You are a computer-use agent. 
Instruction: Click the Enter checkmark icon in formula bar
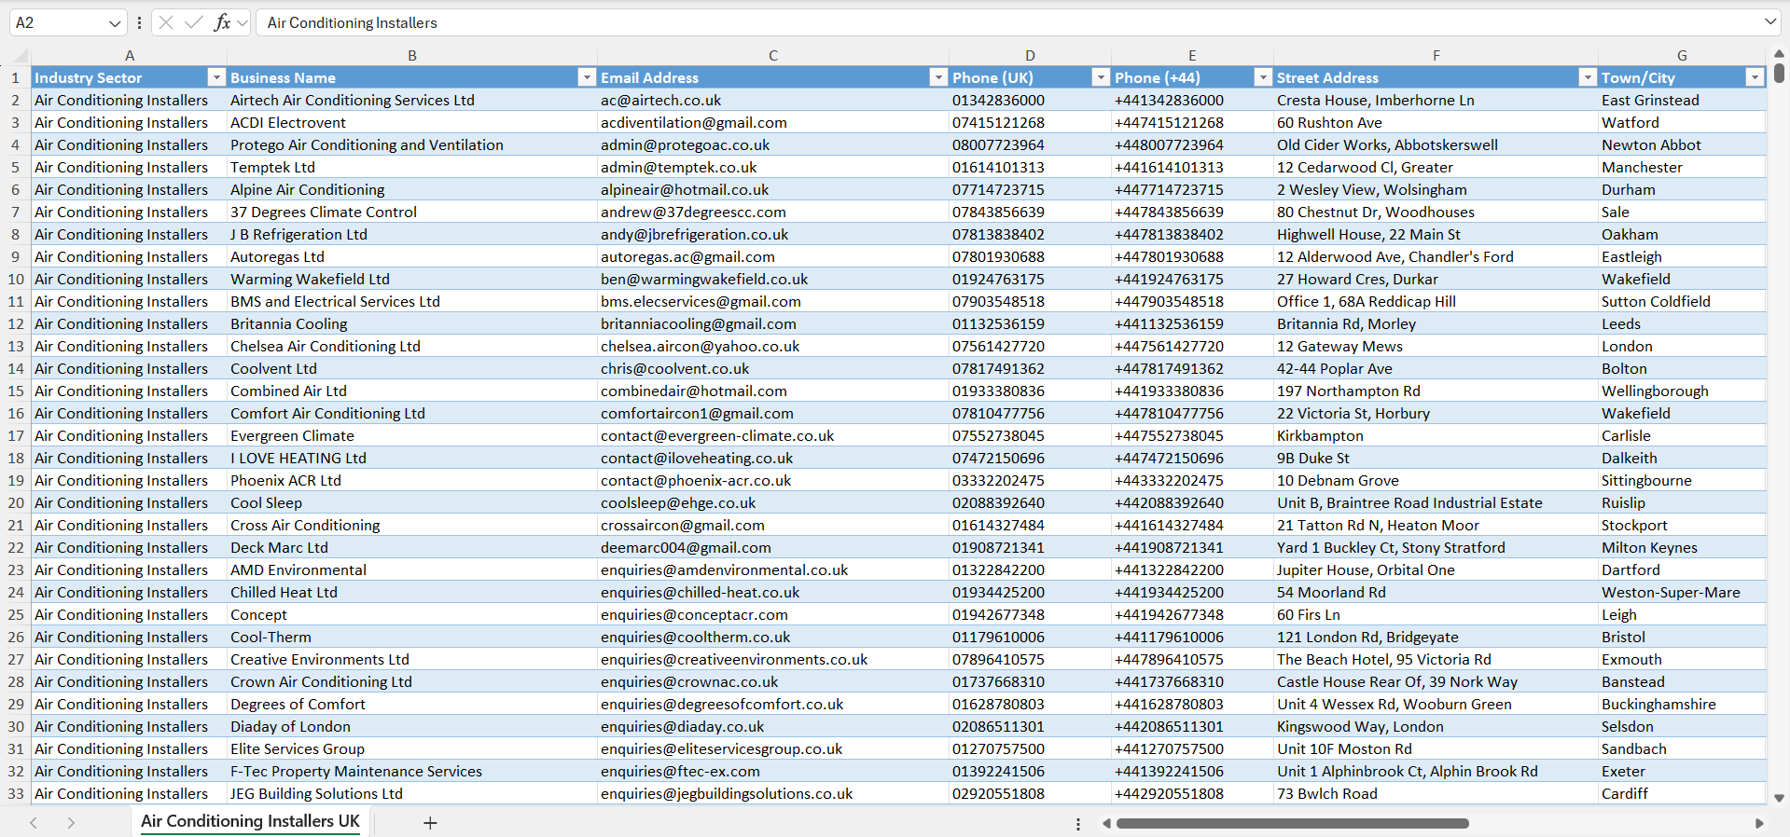click(x=194, y=22)
